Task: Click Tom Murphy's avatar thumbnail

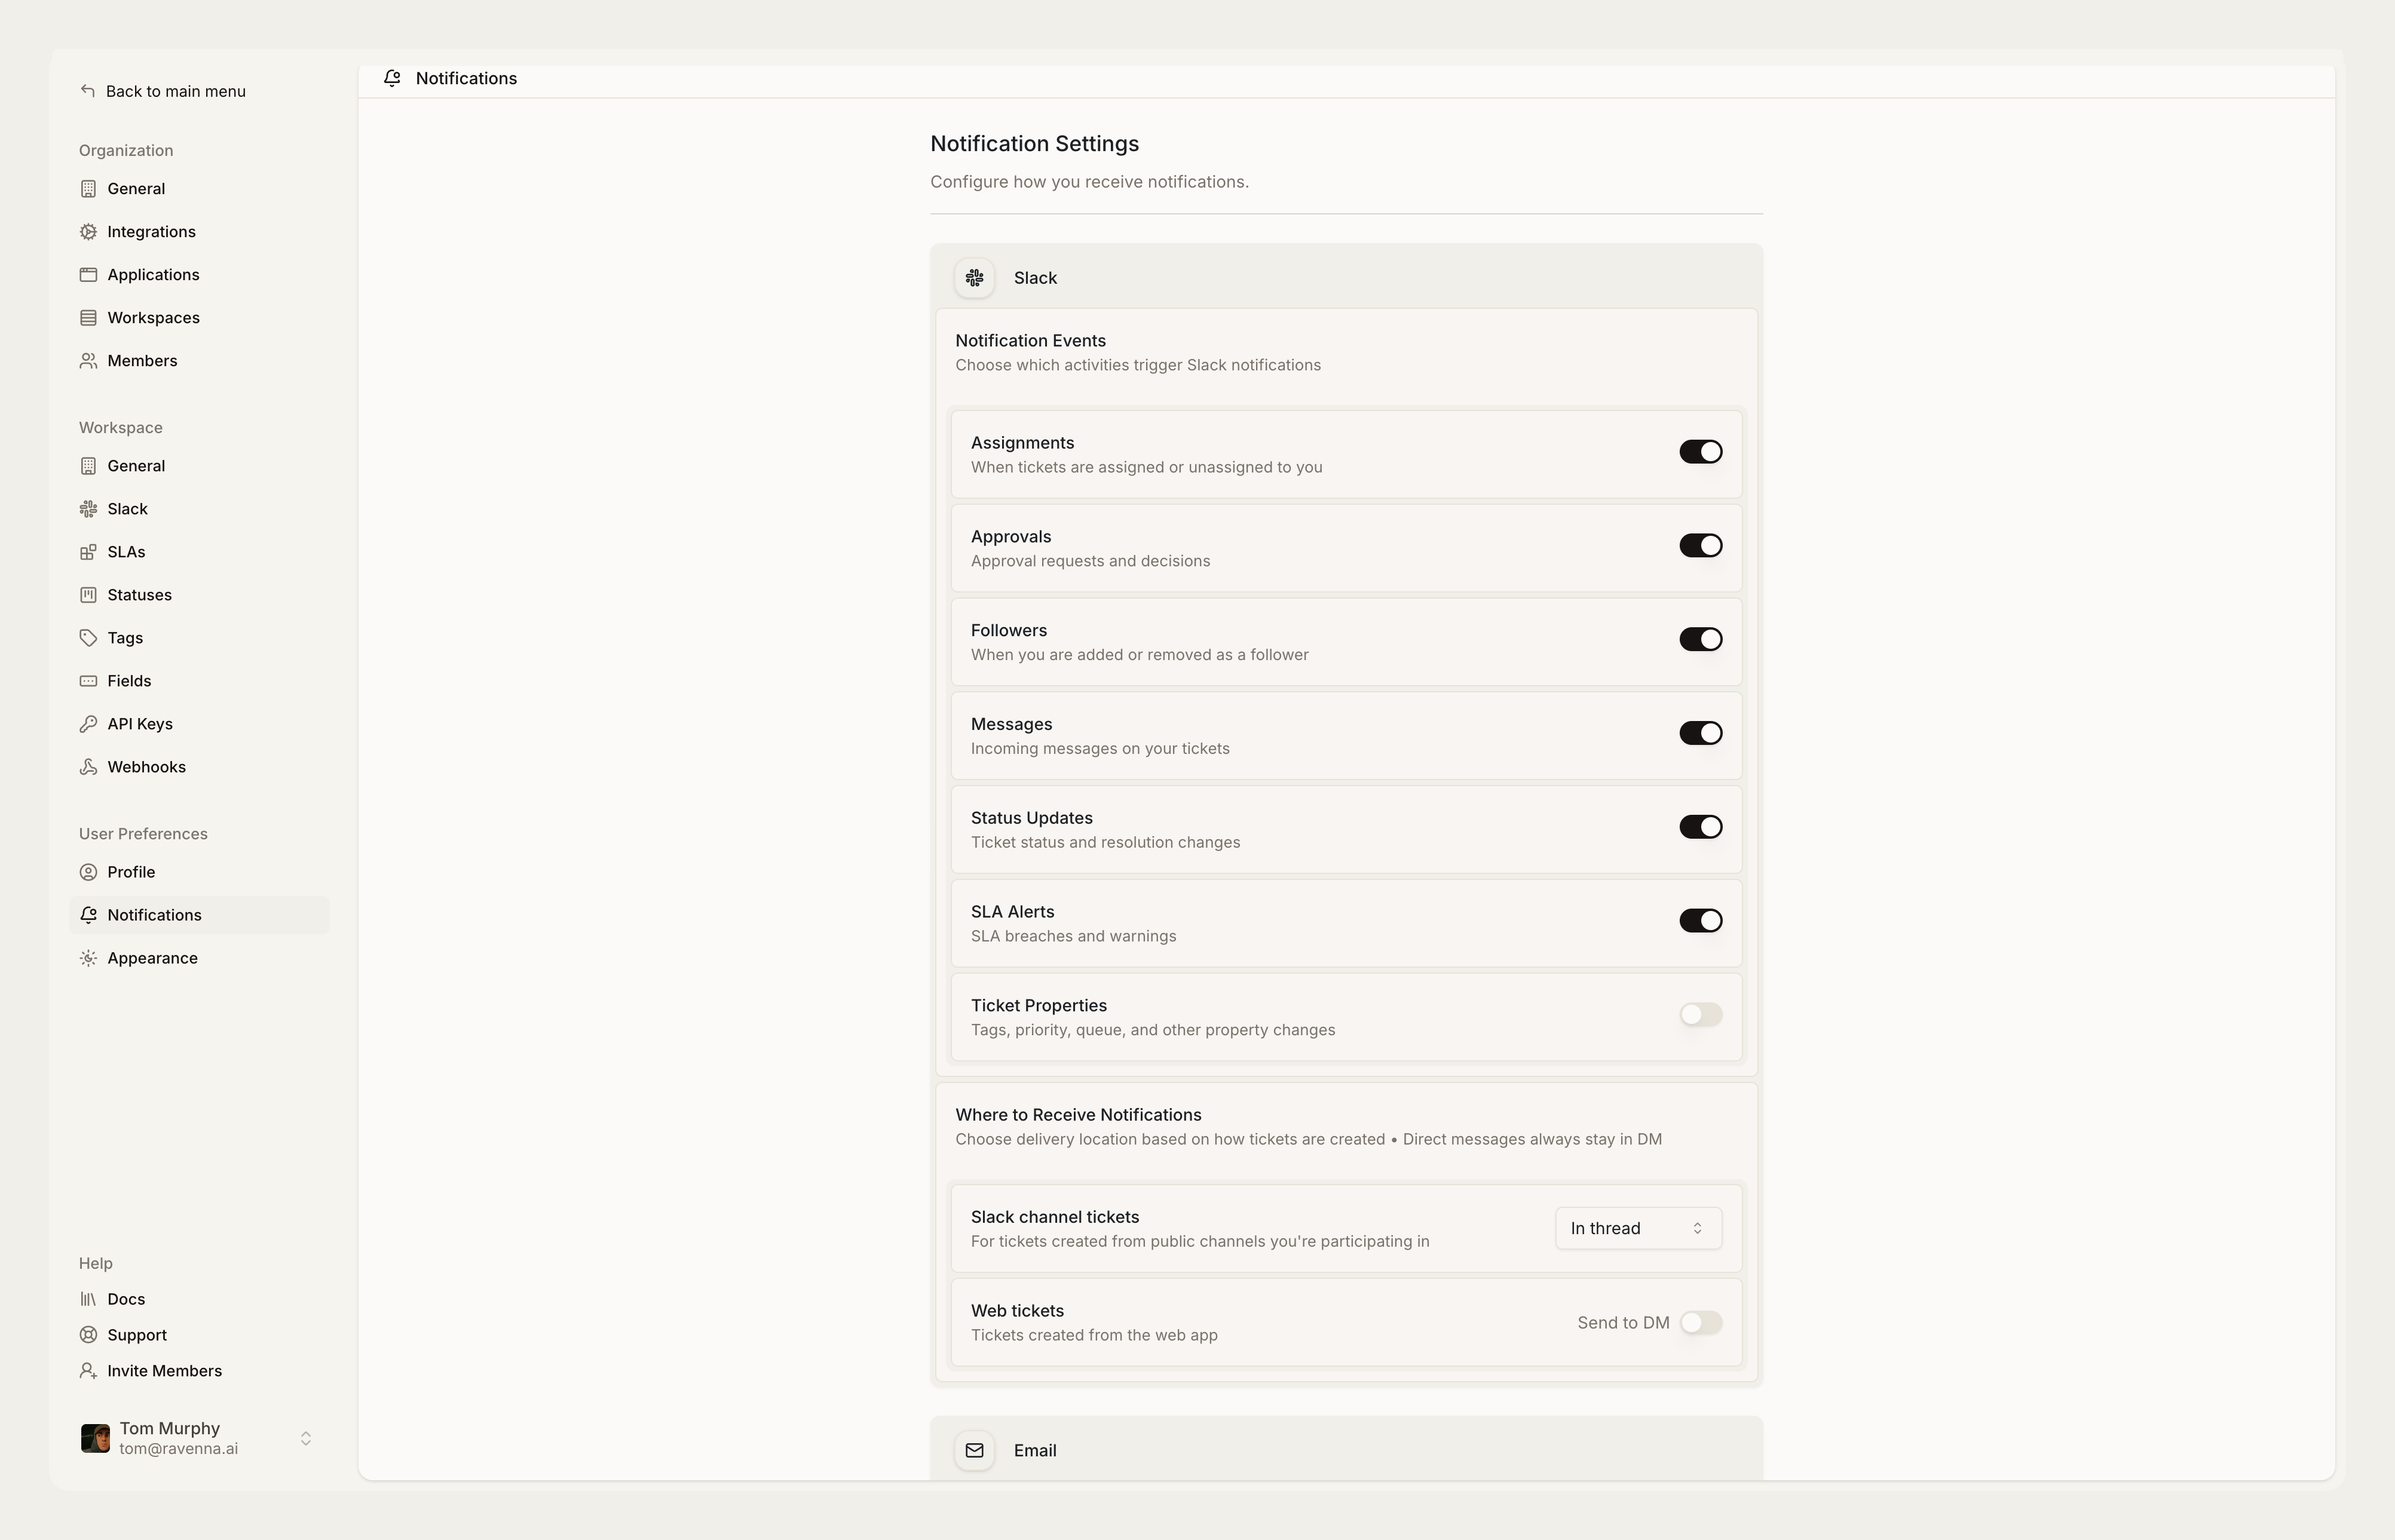Action: click(95, 1438)
